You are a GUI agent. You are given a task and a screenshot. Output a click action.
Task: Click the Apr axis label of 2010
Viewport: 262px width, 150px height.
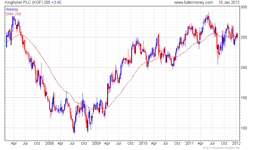[154, 144]
